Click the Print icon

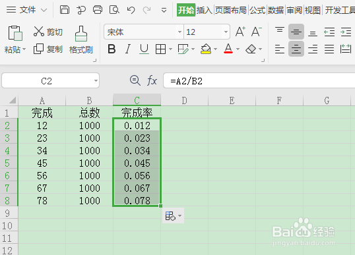pos(98,10)
